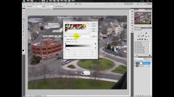Viewport: 174px width, 97px height.
Task: Toggle lock all in Layers panel
Action: [142, 61]
